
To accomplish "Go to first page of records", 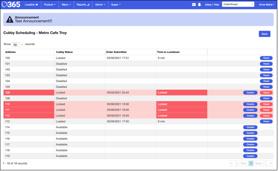I will point(233,163).
